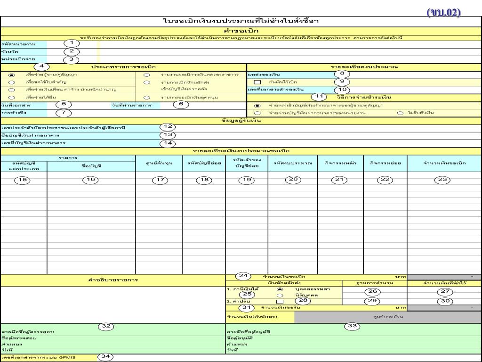
Task: Click the จำนวนเงินที่หักไว้ cell for ค่าปรับ
Action: pyautogui.click(x=444, y=302)
